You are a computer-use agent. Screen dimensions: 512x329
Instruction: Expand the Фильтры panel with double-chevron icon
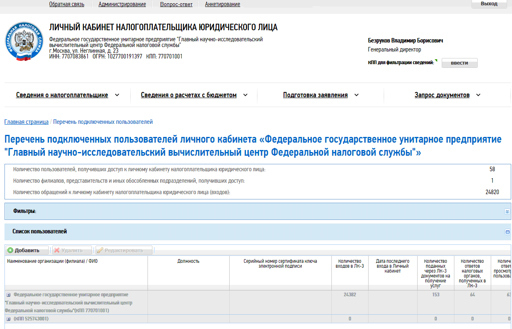[507, 211]
